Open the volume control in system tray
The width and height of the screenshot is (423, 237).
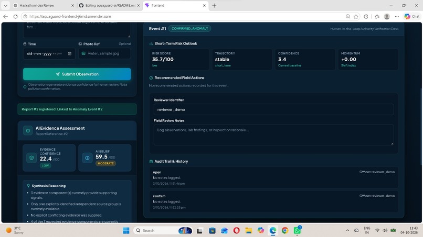click(385, 231)
